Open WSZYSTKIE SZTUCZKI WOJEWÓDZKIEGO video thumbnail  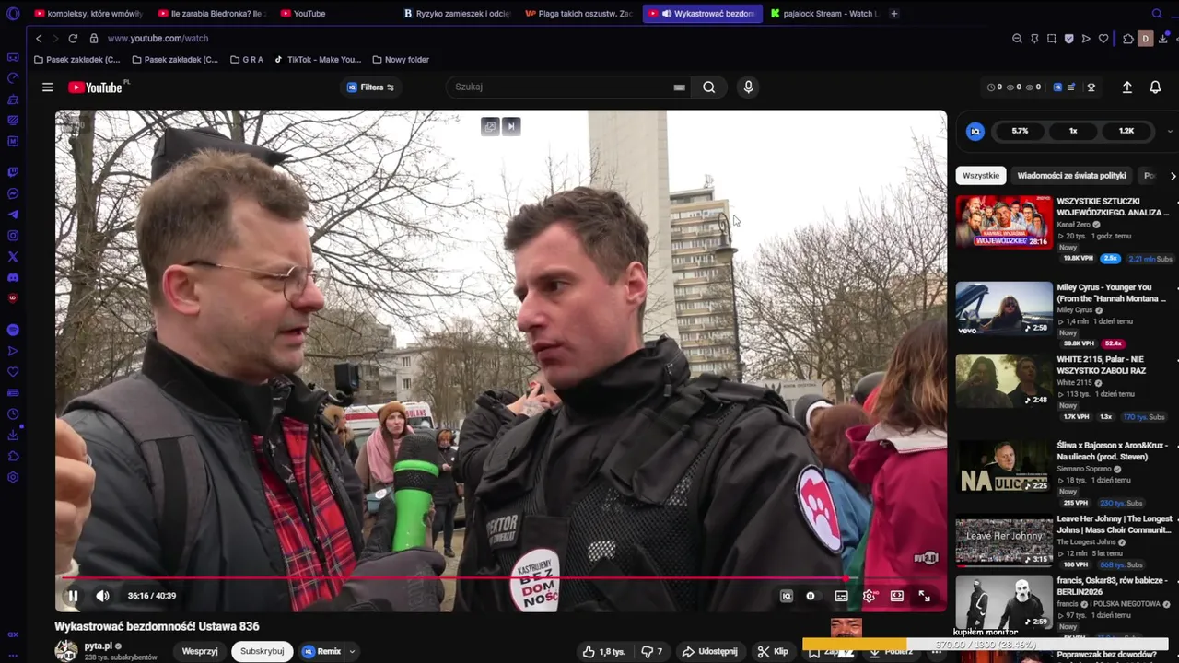(x=1004, y=222)
